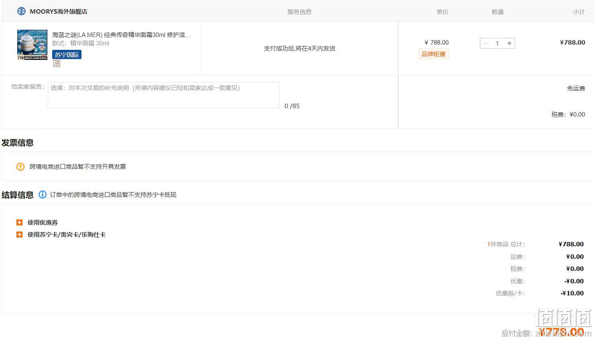Click the 小计 column header
Image resolution: width=595 pixels, height=340 pixels.
[x=579, y=12]
